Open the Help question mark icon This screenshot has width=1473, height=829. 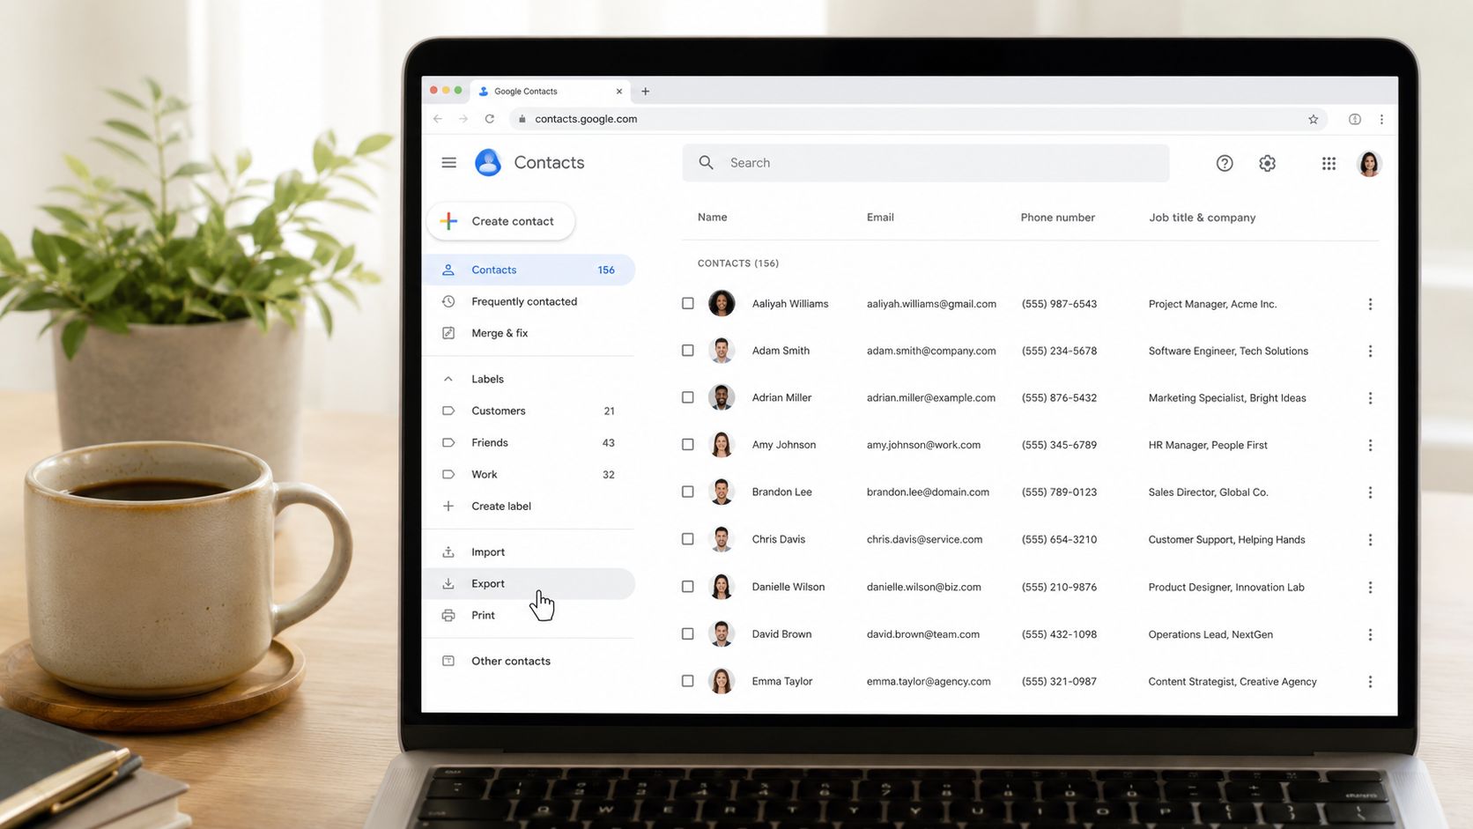tap(1225, 163)
